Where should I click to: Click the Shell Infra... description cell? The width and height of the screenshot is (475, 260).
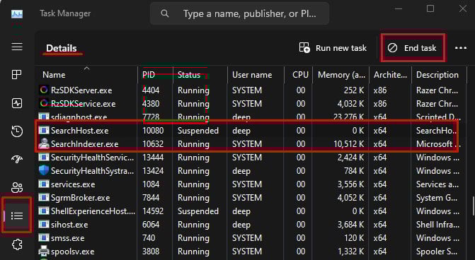coord(437,225)
